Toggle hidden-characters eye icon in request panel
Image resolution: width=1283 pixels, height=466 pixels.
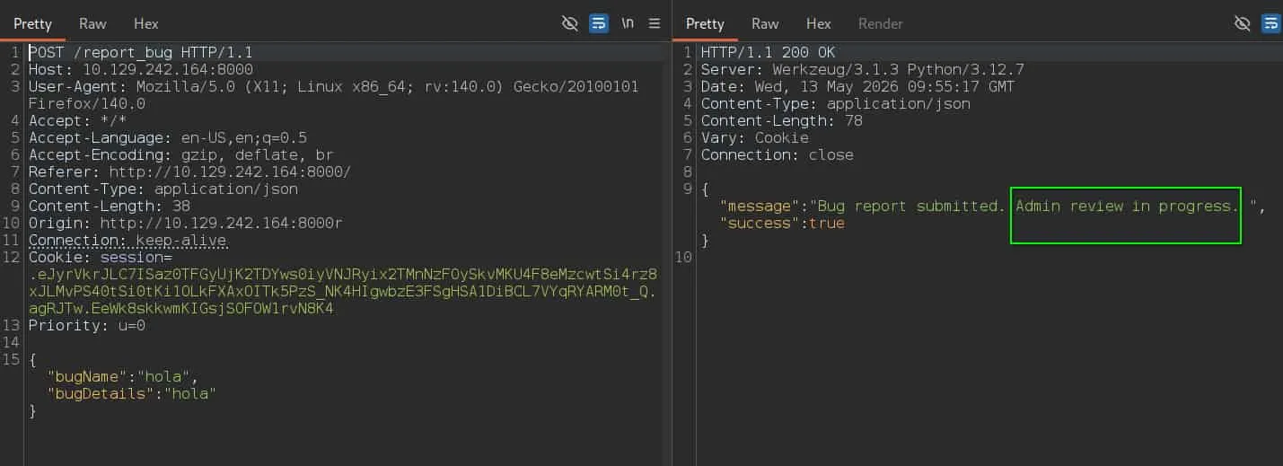coord(570,24)
